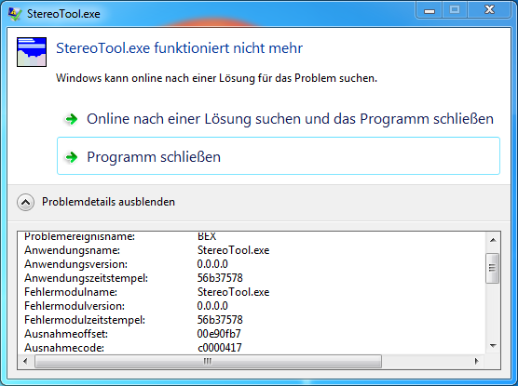Viewport: 518px width, 386px height.
Task: Click the vertical scrollbar up arrow
Action: pos(493,240)
